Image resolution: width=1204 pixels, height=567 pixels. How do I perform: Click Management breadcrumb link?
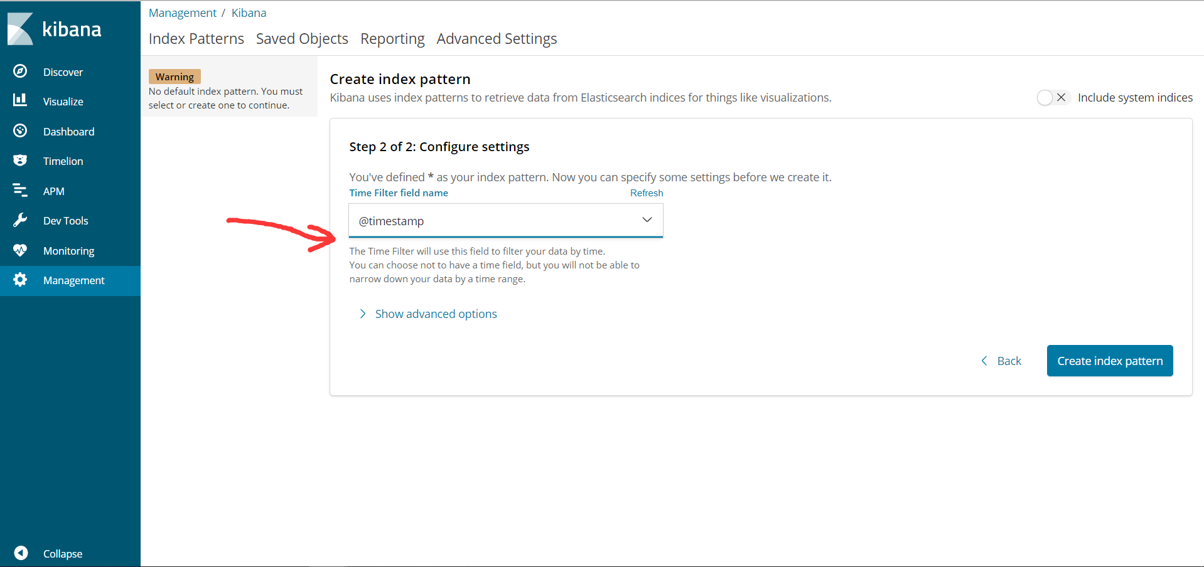tap(183, 13)
